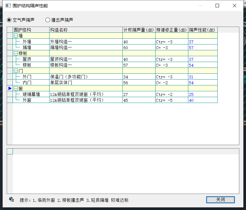The width and height of the screenshot is (246, 210).
Task: Click the 保温门（多功能门） construction cell
Action: (x=69, y=77)
